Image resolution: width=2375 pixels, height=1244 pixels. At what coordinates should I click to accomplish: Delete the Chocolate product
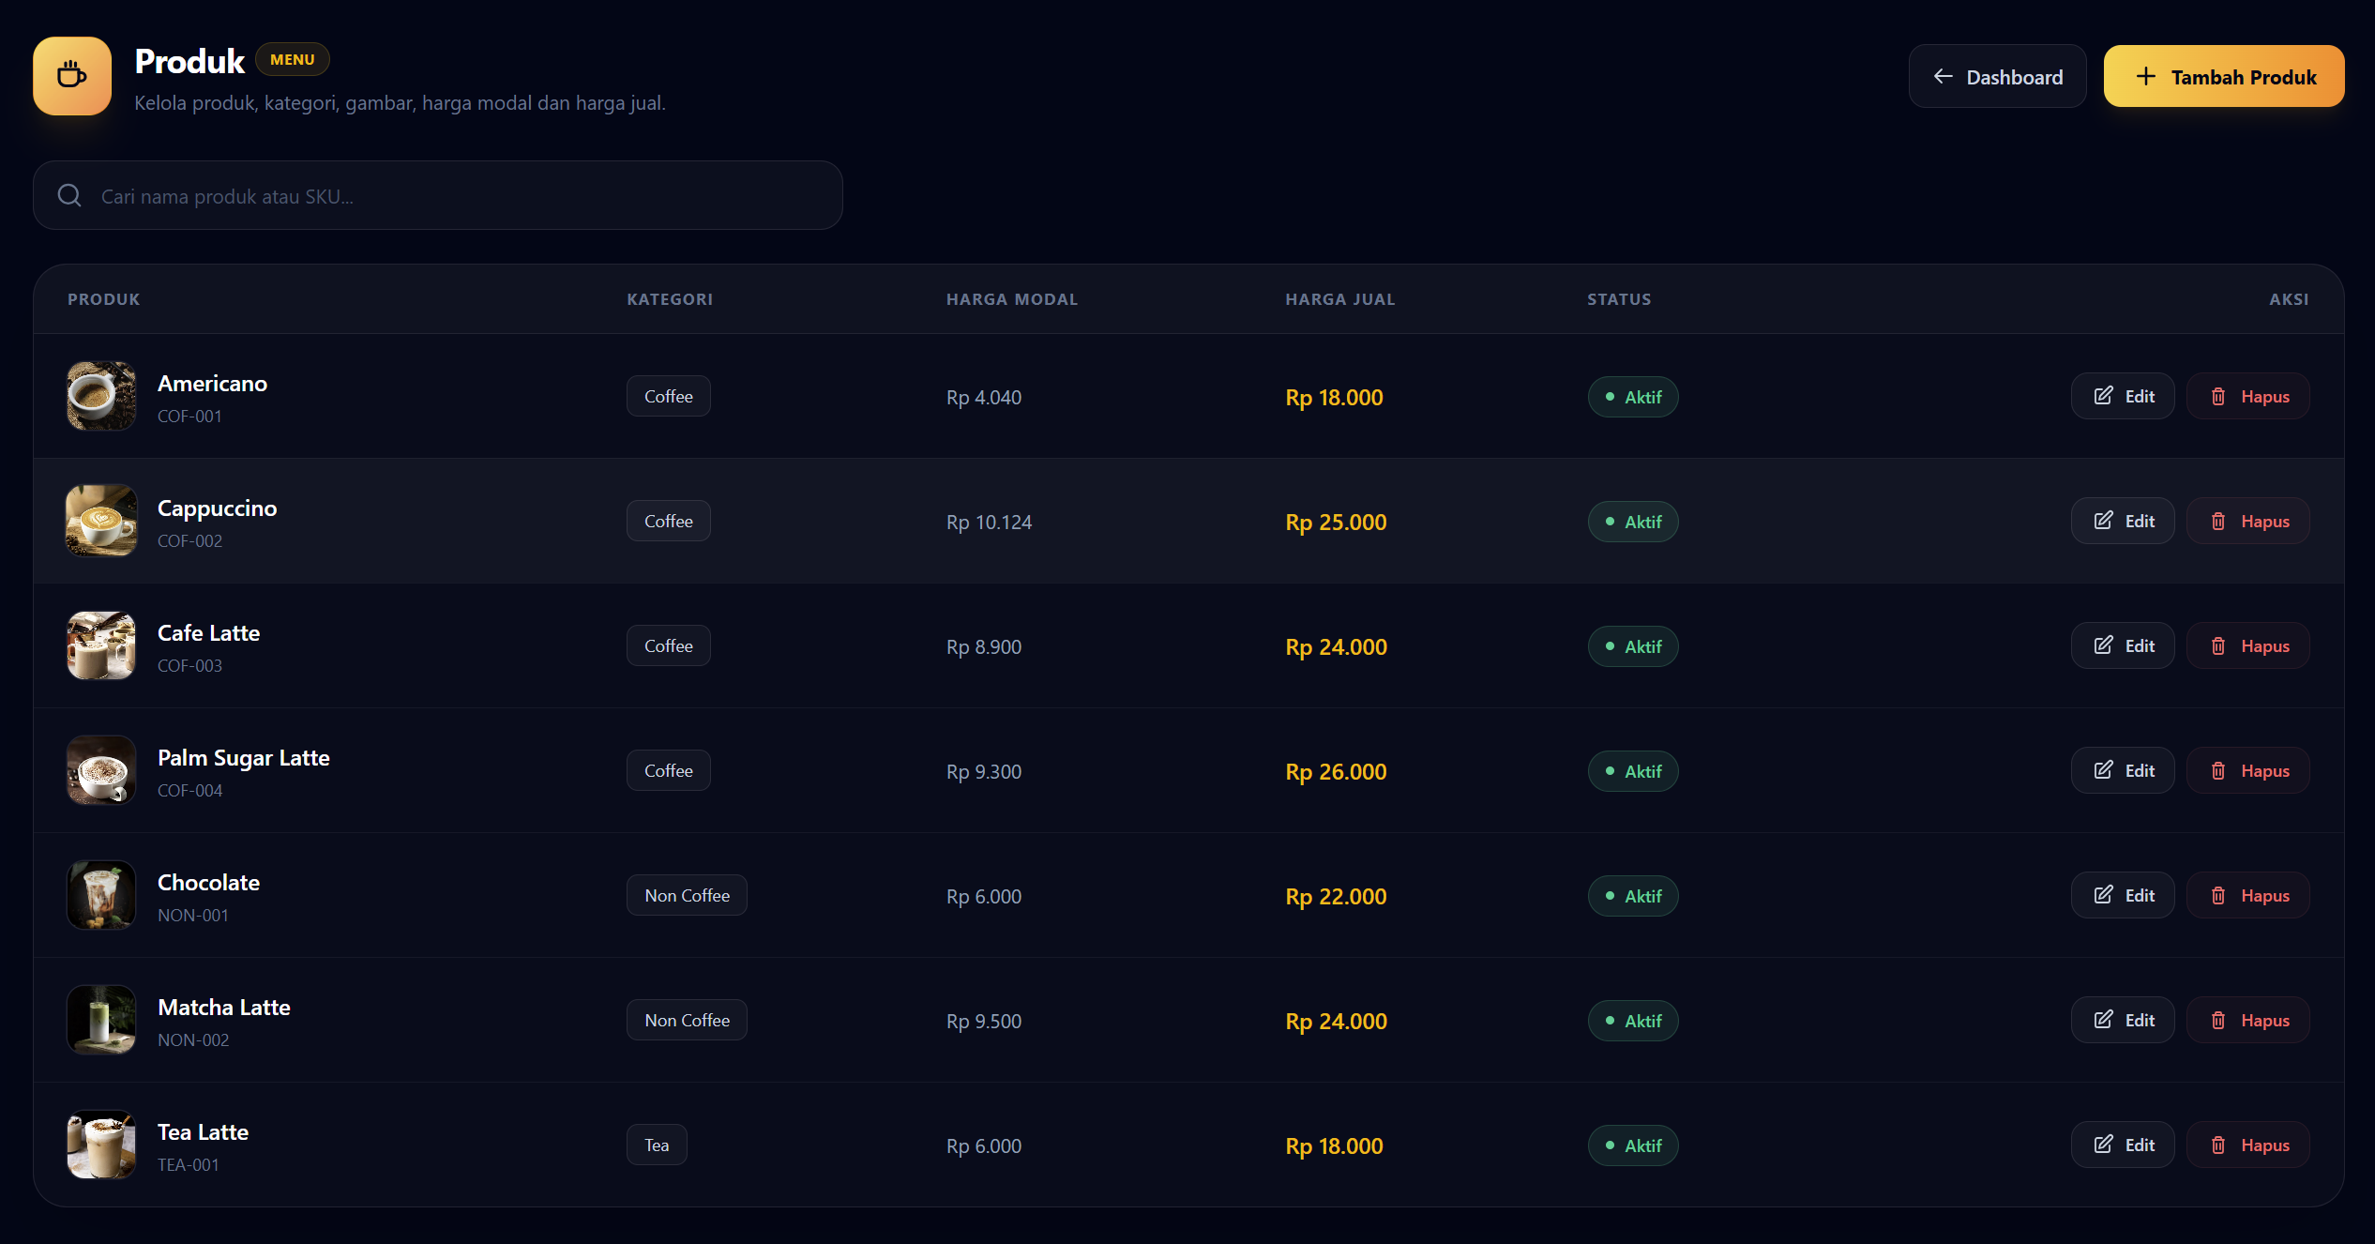point(2247,896)
